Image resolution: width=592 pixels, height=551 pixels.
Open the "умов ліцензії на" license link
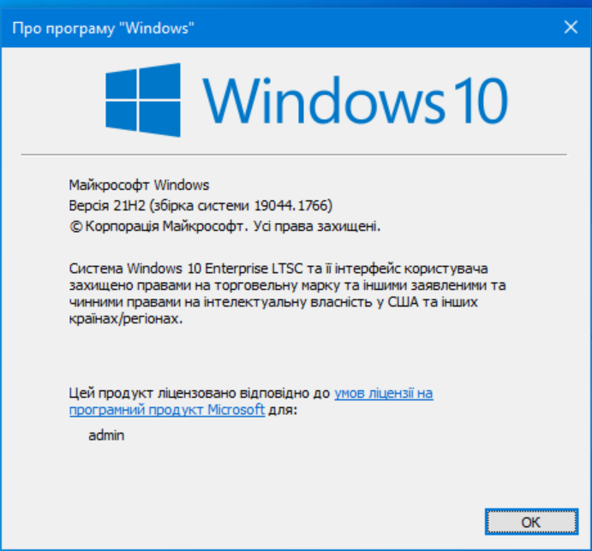coord(383,394)
